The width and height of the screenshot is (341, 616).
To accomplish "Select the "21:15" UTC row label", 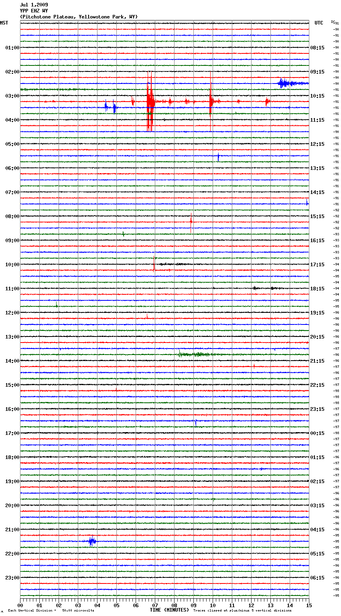I will (317, 361).
